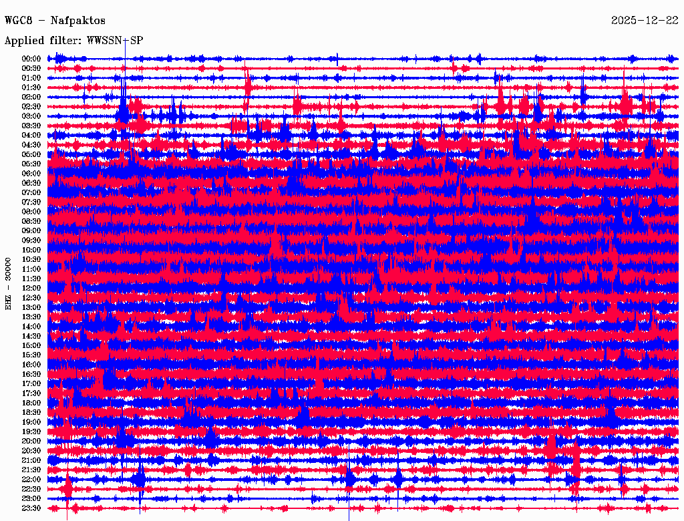Screen dimensions: 684x521
Task: Select the 08:00 time label
Action: [x=31, y=212]
